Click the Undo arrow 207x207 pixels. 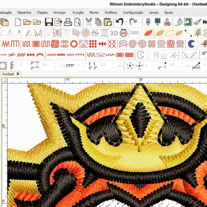pos(120,22)
